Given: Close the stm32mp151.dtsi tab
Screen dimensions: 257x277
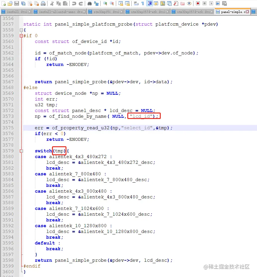Looking at the screenshot, I should [x=121, y=12].
